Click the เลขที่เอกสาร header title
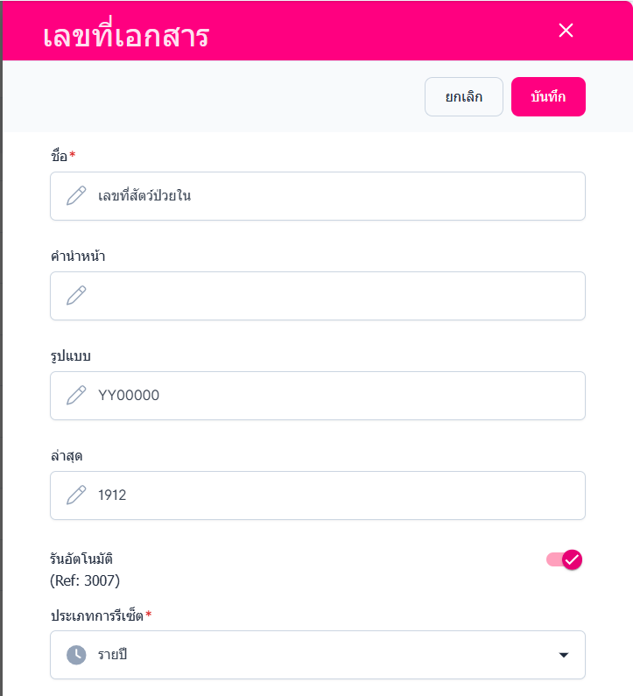Viewport: 633px width, 696px height. pyautogui.click(x=125, y=36)
